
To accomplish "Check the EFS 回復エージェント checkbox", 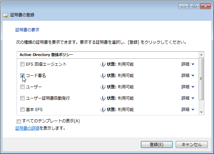I will (22, 64).
